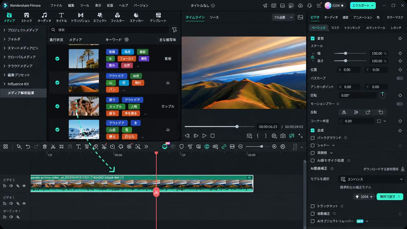The image size is (407, 229).
Task: Switch to the トランジション tab
Action: tap(80, 17)
